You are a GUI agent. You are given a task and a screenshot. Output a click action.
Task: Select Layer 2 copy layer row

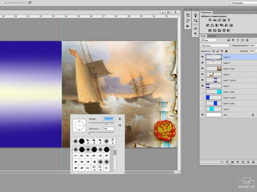click(x=228, y=103)
